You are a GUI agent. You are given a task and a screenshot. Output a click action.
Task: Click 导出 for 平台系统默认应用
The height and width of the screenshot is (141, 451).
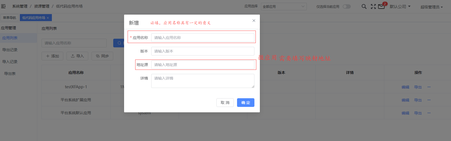tap(418, 113)
